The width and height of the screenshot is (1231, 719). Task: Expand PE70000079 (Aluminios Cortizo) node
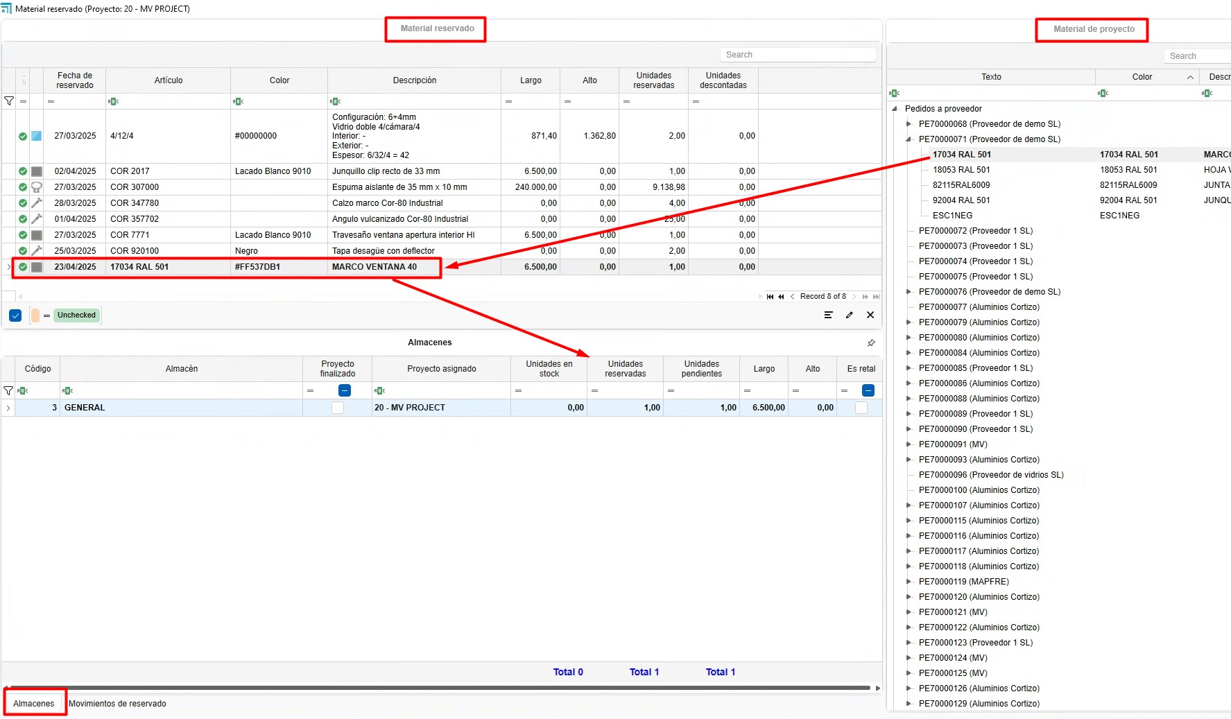point(909,322)
